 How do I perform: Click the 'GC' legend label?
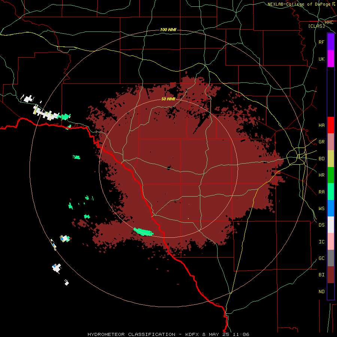pyautogui.click(x=322, y=258)
